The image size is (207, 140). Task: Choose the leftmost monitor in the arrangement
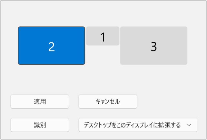(x=51, y=46)
